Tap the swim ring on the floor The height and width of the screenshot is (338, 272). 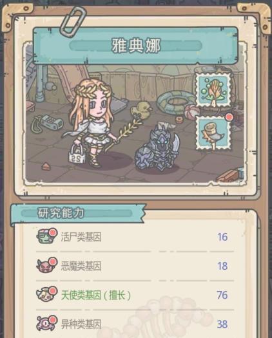click(x=177, y=102)
